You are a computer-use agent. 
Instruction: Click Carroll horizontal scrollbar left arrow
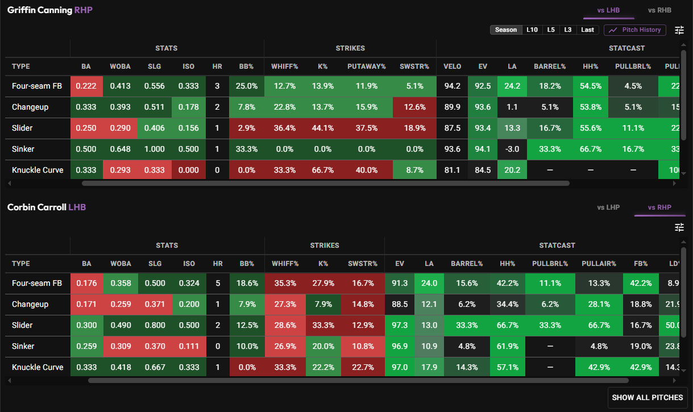coord(9,381)
